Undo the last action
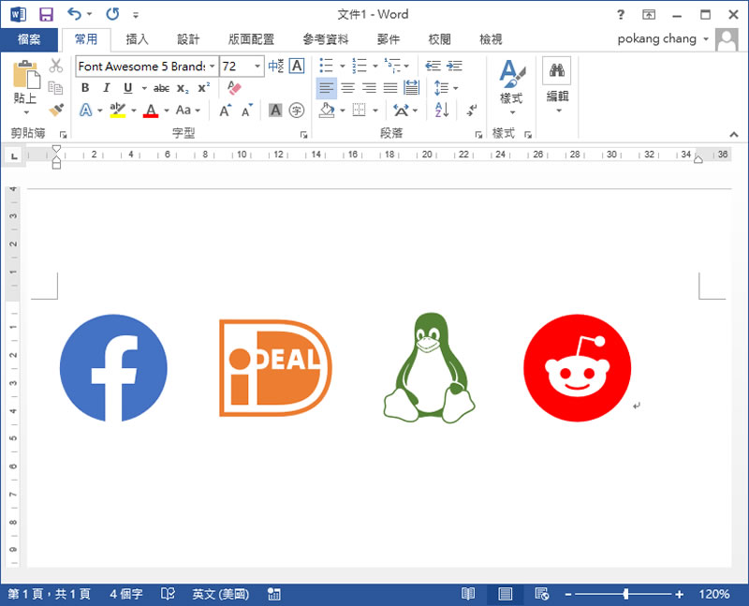 pyautogui.click(x=74, y=14)
